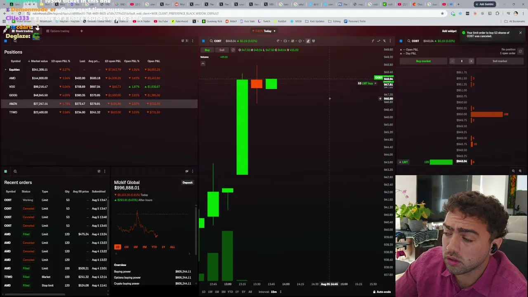Click Sell market in order ladder
The height and width of the screenshot is (297, 528).
coord(500,61)
